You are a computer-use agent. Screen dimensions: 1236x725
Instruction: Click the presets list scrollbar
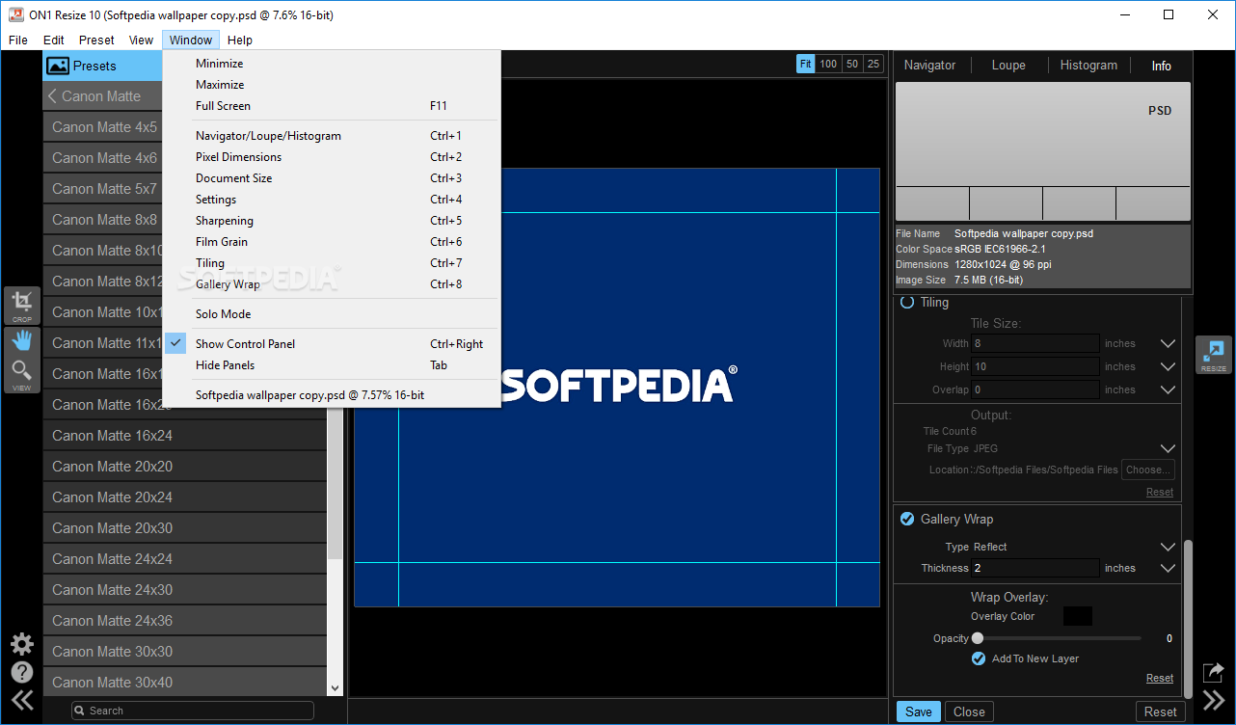335,482
